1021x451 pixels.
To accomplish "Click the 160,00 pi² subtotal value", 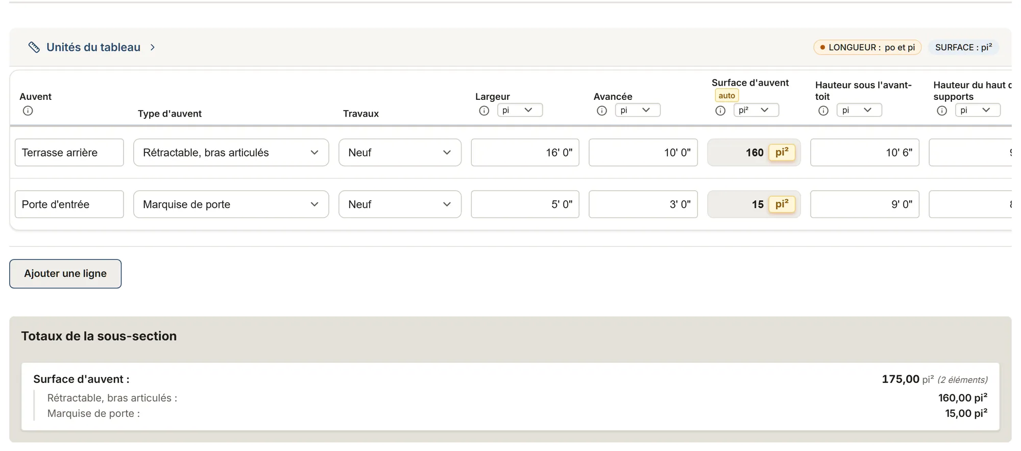I will 963,398.
